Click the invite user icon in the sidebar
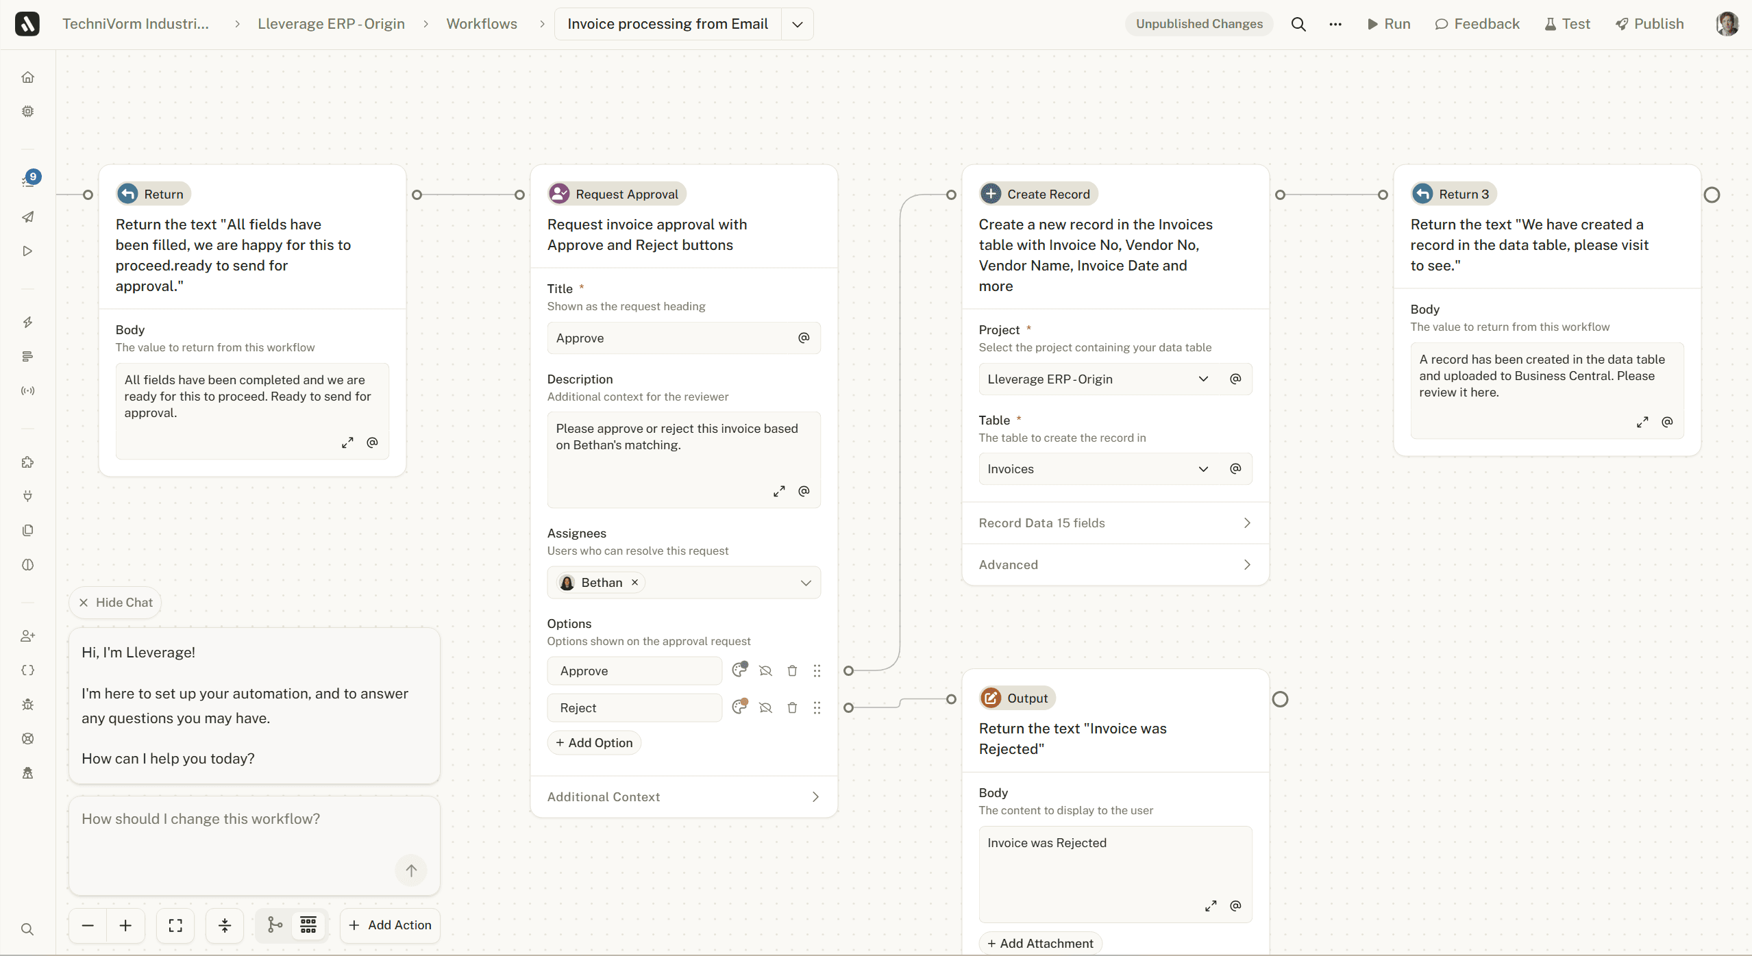The height and width of the screenshot is (956, 1752). pyautogui.click(x=27, y=636)
